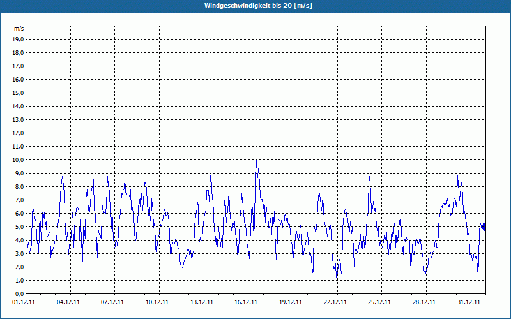Click the y-axis value 15,0
The width and height of the screenshot is (511, 319).
[x=19, y=93]
